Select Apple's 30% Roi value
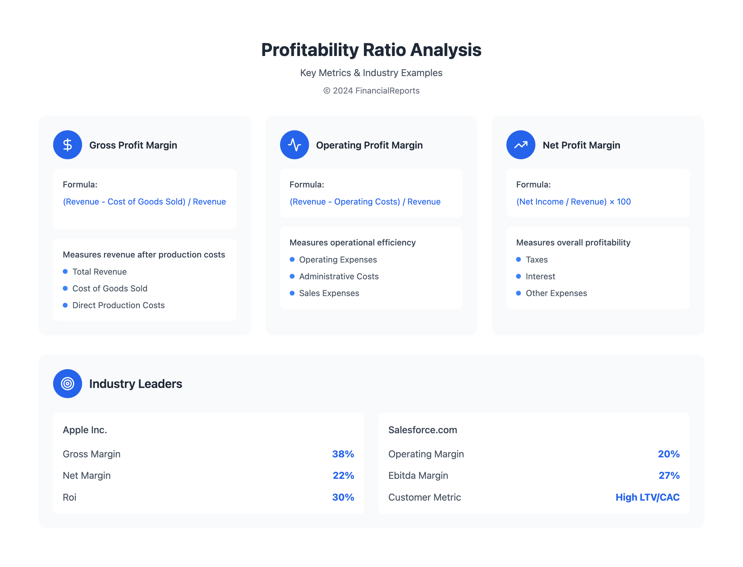The width and height of the screenshot is (743, 567). [343, 497]
